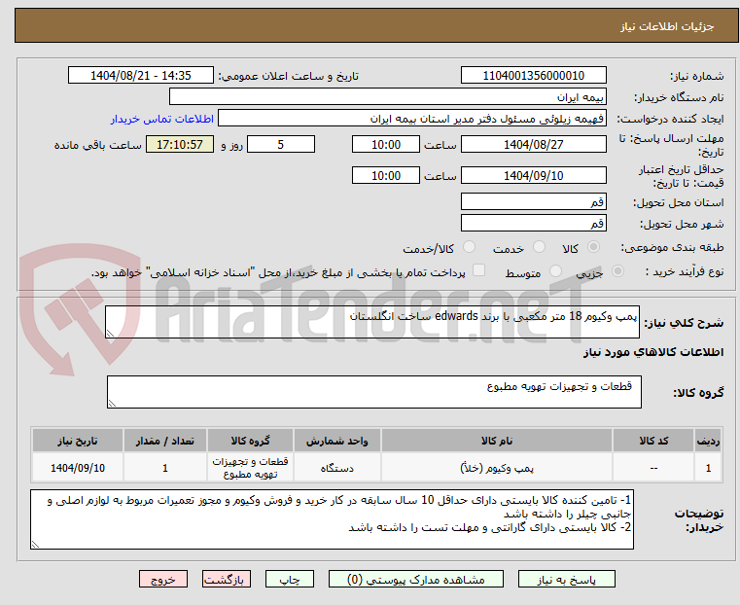The width and height of the screenshot is (740, 605).
Task: Click the خروج exit button
Action: (x=163, y=579)
